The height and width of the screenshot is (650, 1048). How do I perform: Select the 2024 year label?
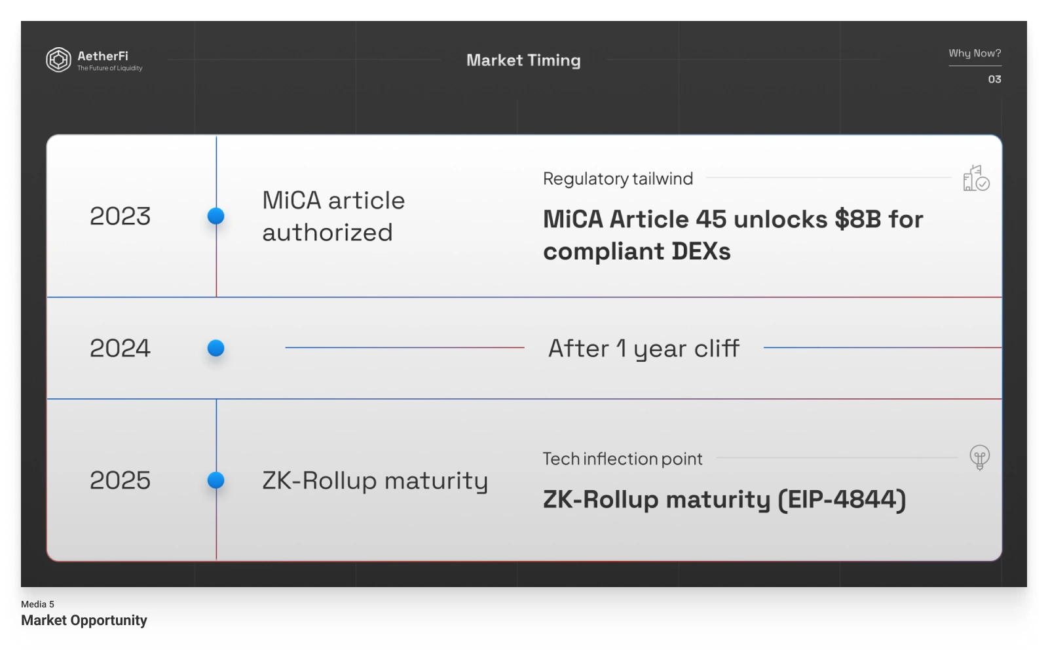click(120, 348)
